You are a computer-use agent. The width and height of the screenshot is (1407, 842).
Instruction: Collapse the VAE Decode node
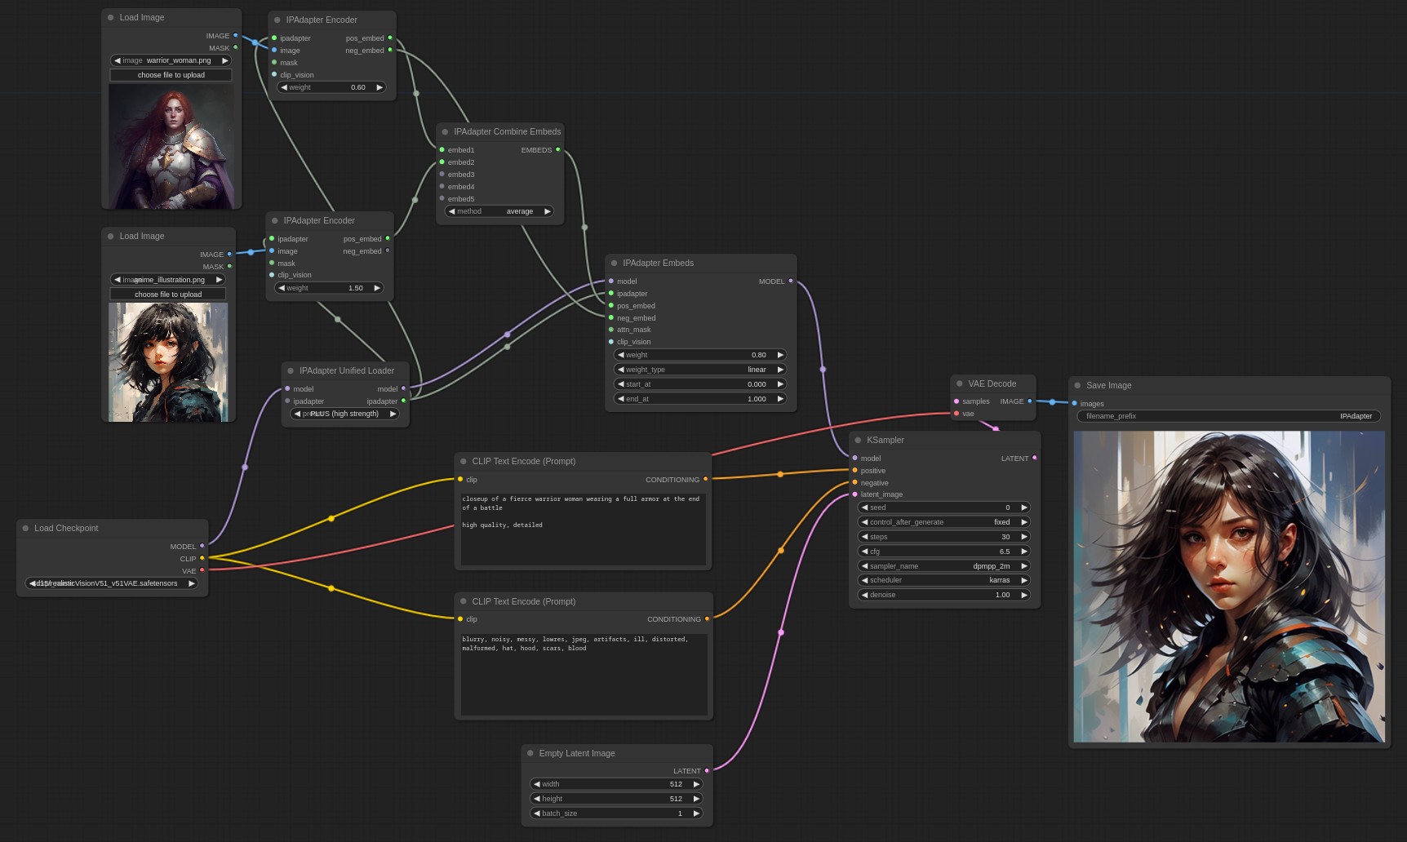tap(959, 383)
